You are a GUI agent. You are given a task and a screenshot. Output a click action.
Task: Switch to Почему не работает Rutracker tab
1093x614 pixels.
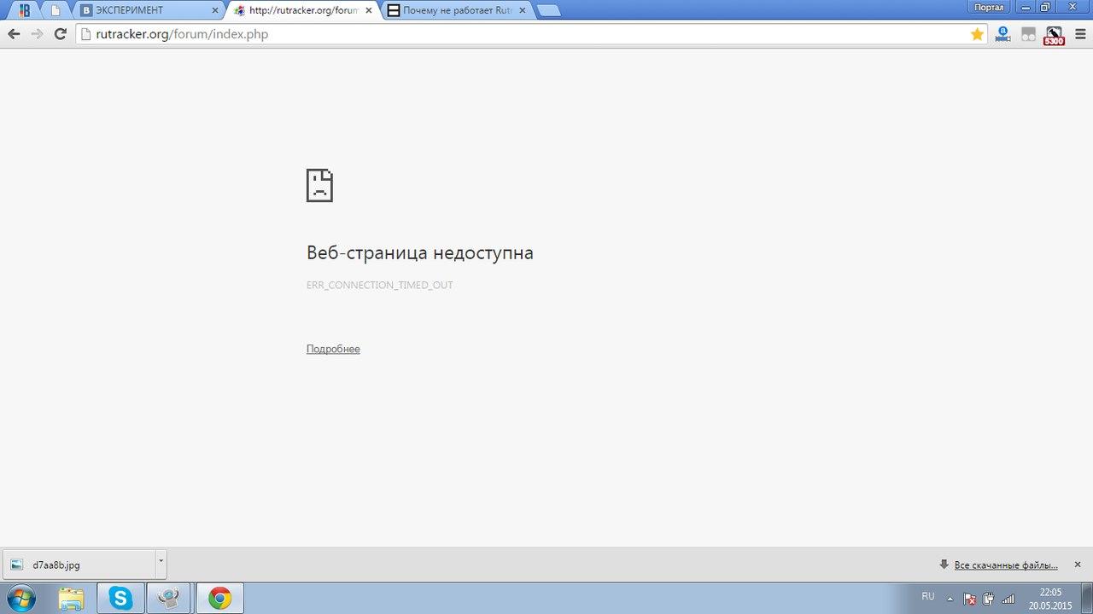(x=457, y=10)
